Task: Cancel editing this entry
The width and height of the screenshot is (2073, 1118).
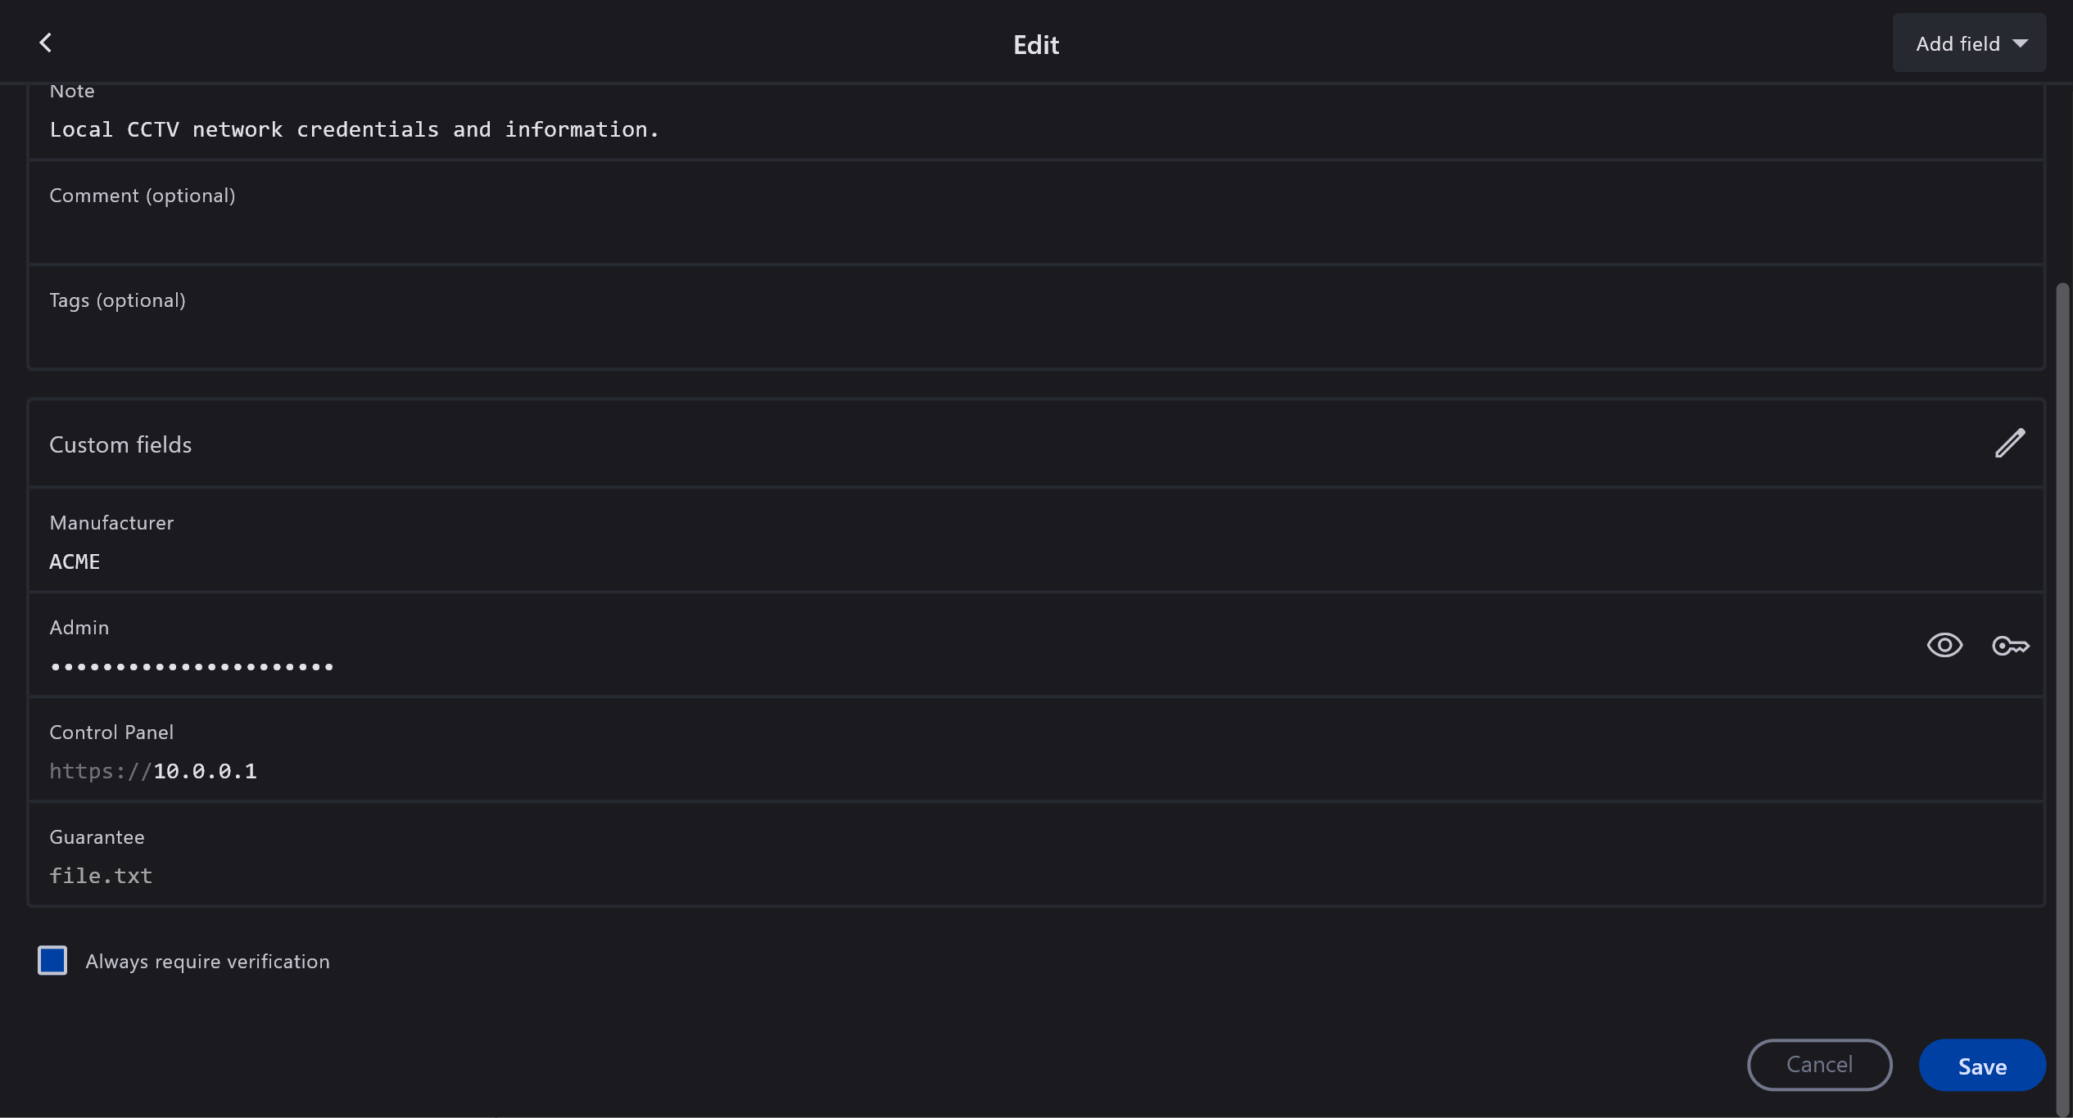Action: click(x=1819, y=1064)
